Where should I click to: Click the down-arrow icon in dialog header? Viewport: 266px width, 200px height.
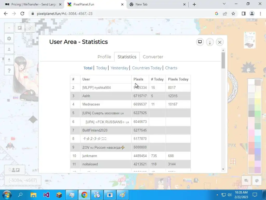click(210, 42)
